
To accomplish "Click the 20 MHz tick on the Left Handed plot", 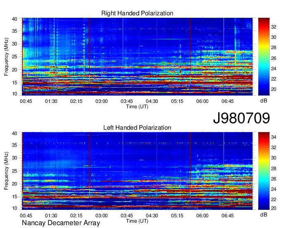I will point(14,184).
